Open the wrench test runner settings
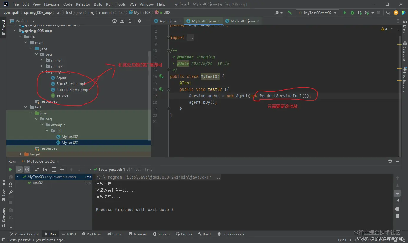 tap(11, 192)
